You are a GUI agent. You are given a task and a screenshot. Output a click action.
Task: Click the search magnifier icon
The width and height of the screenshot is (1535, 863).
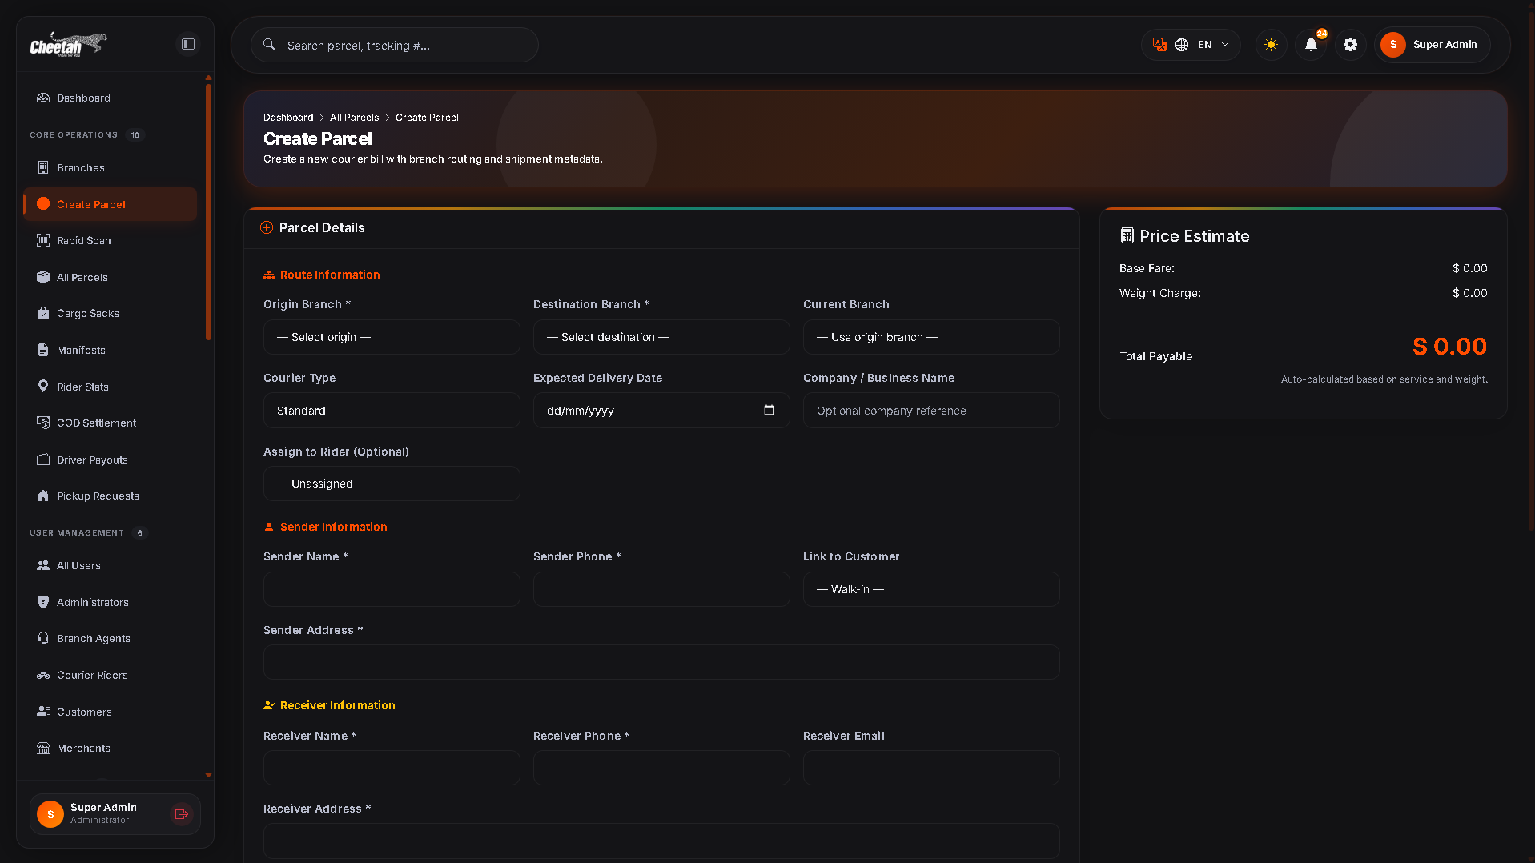(270, 45)
